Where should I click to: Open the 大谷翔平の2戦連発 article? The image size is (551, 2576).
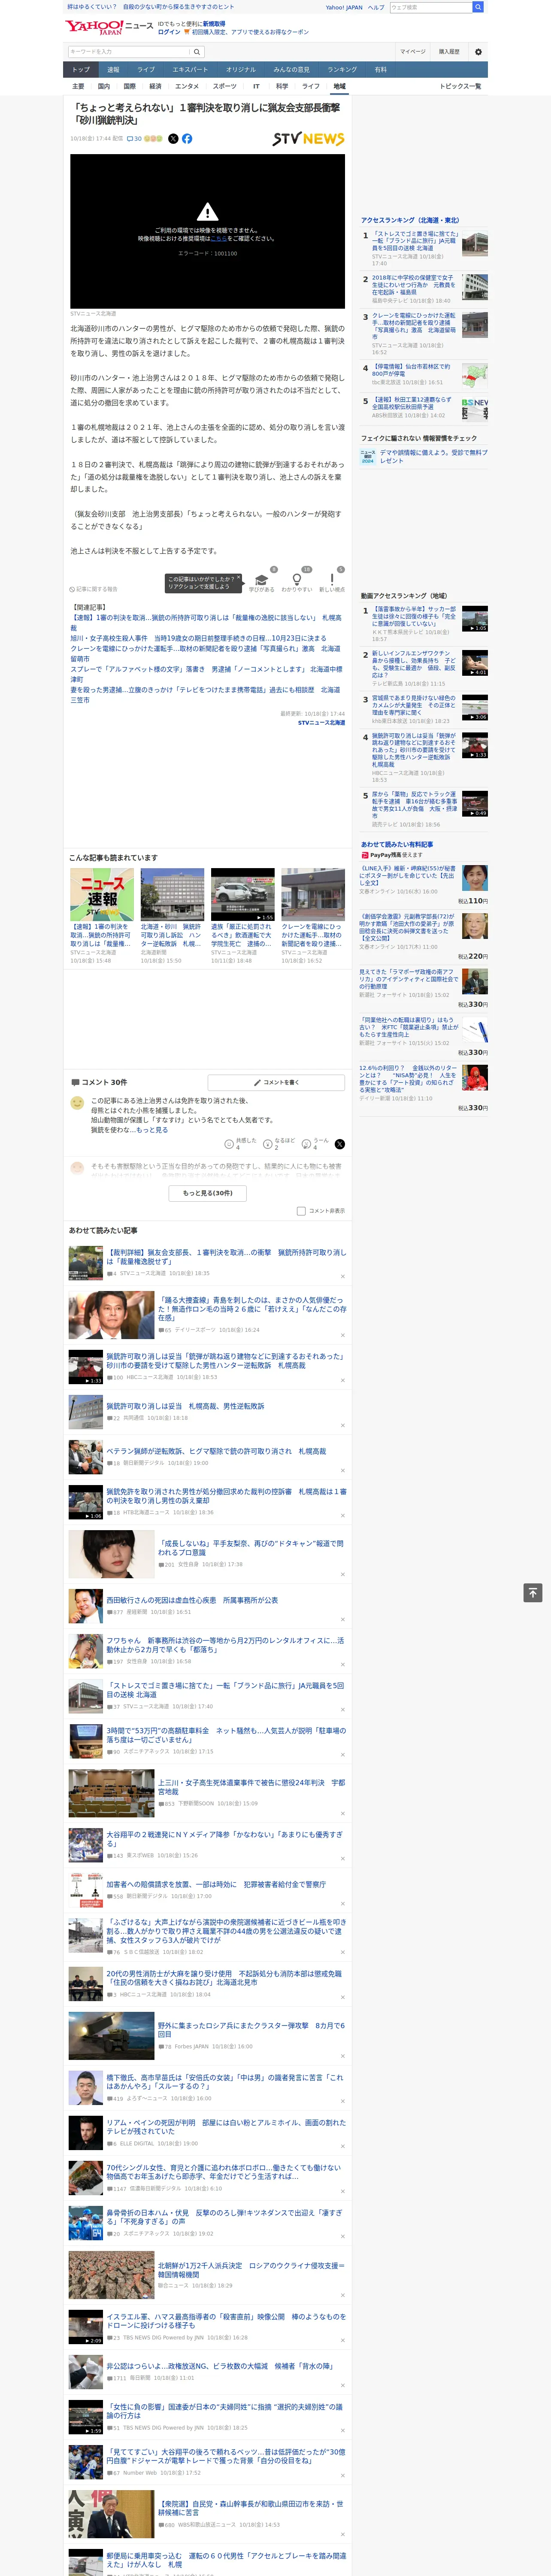click(225, 1839)
